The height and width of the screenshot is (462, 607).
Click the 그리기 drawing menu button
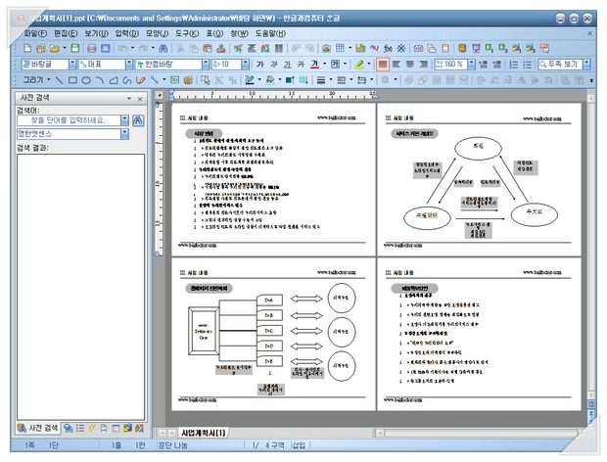coord(37,79)
